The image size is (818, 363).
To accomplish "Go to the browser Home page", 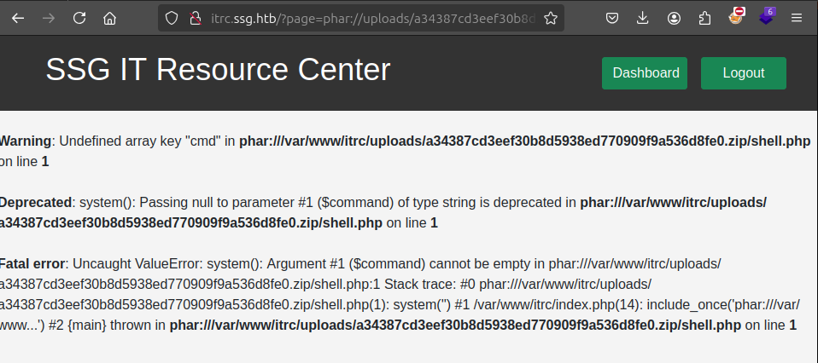I will click(x=109, y=18).
